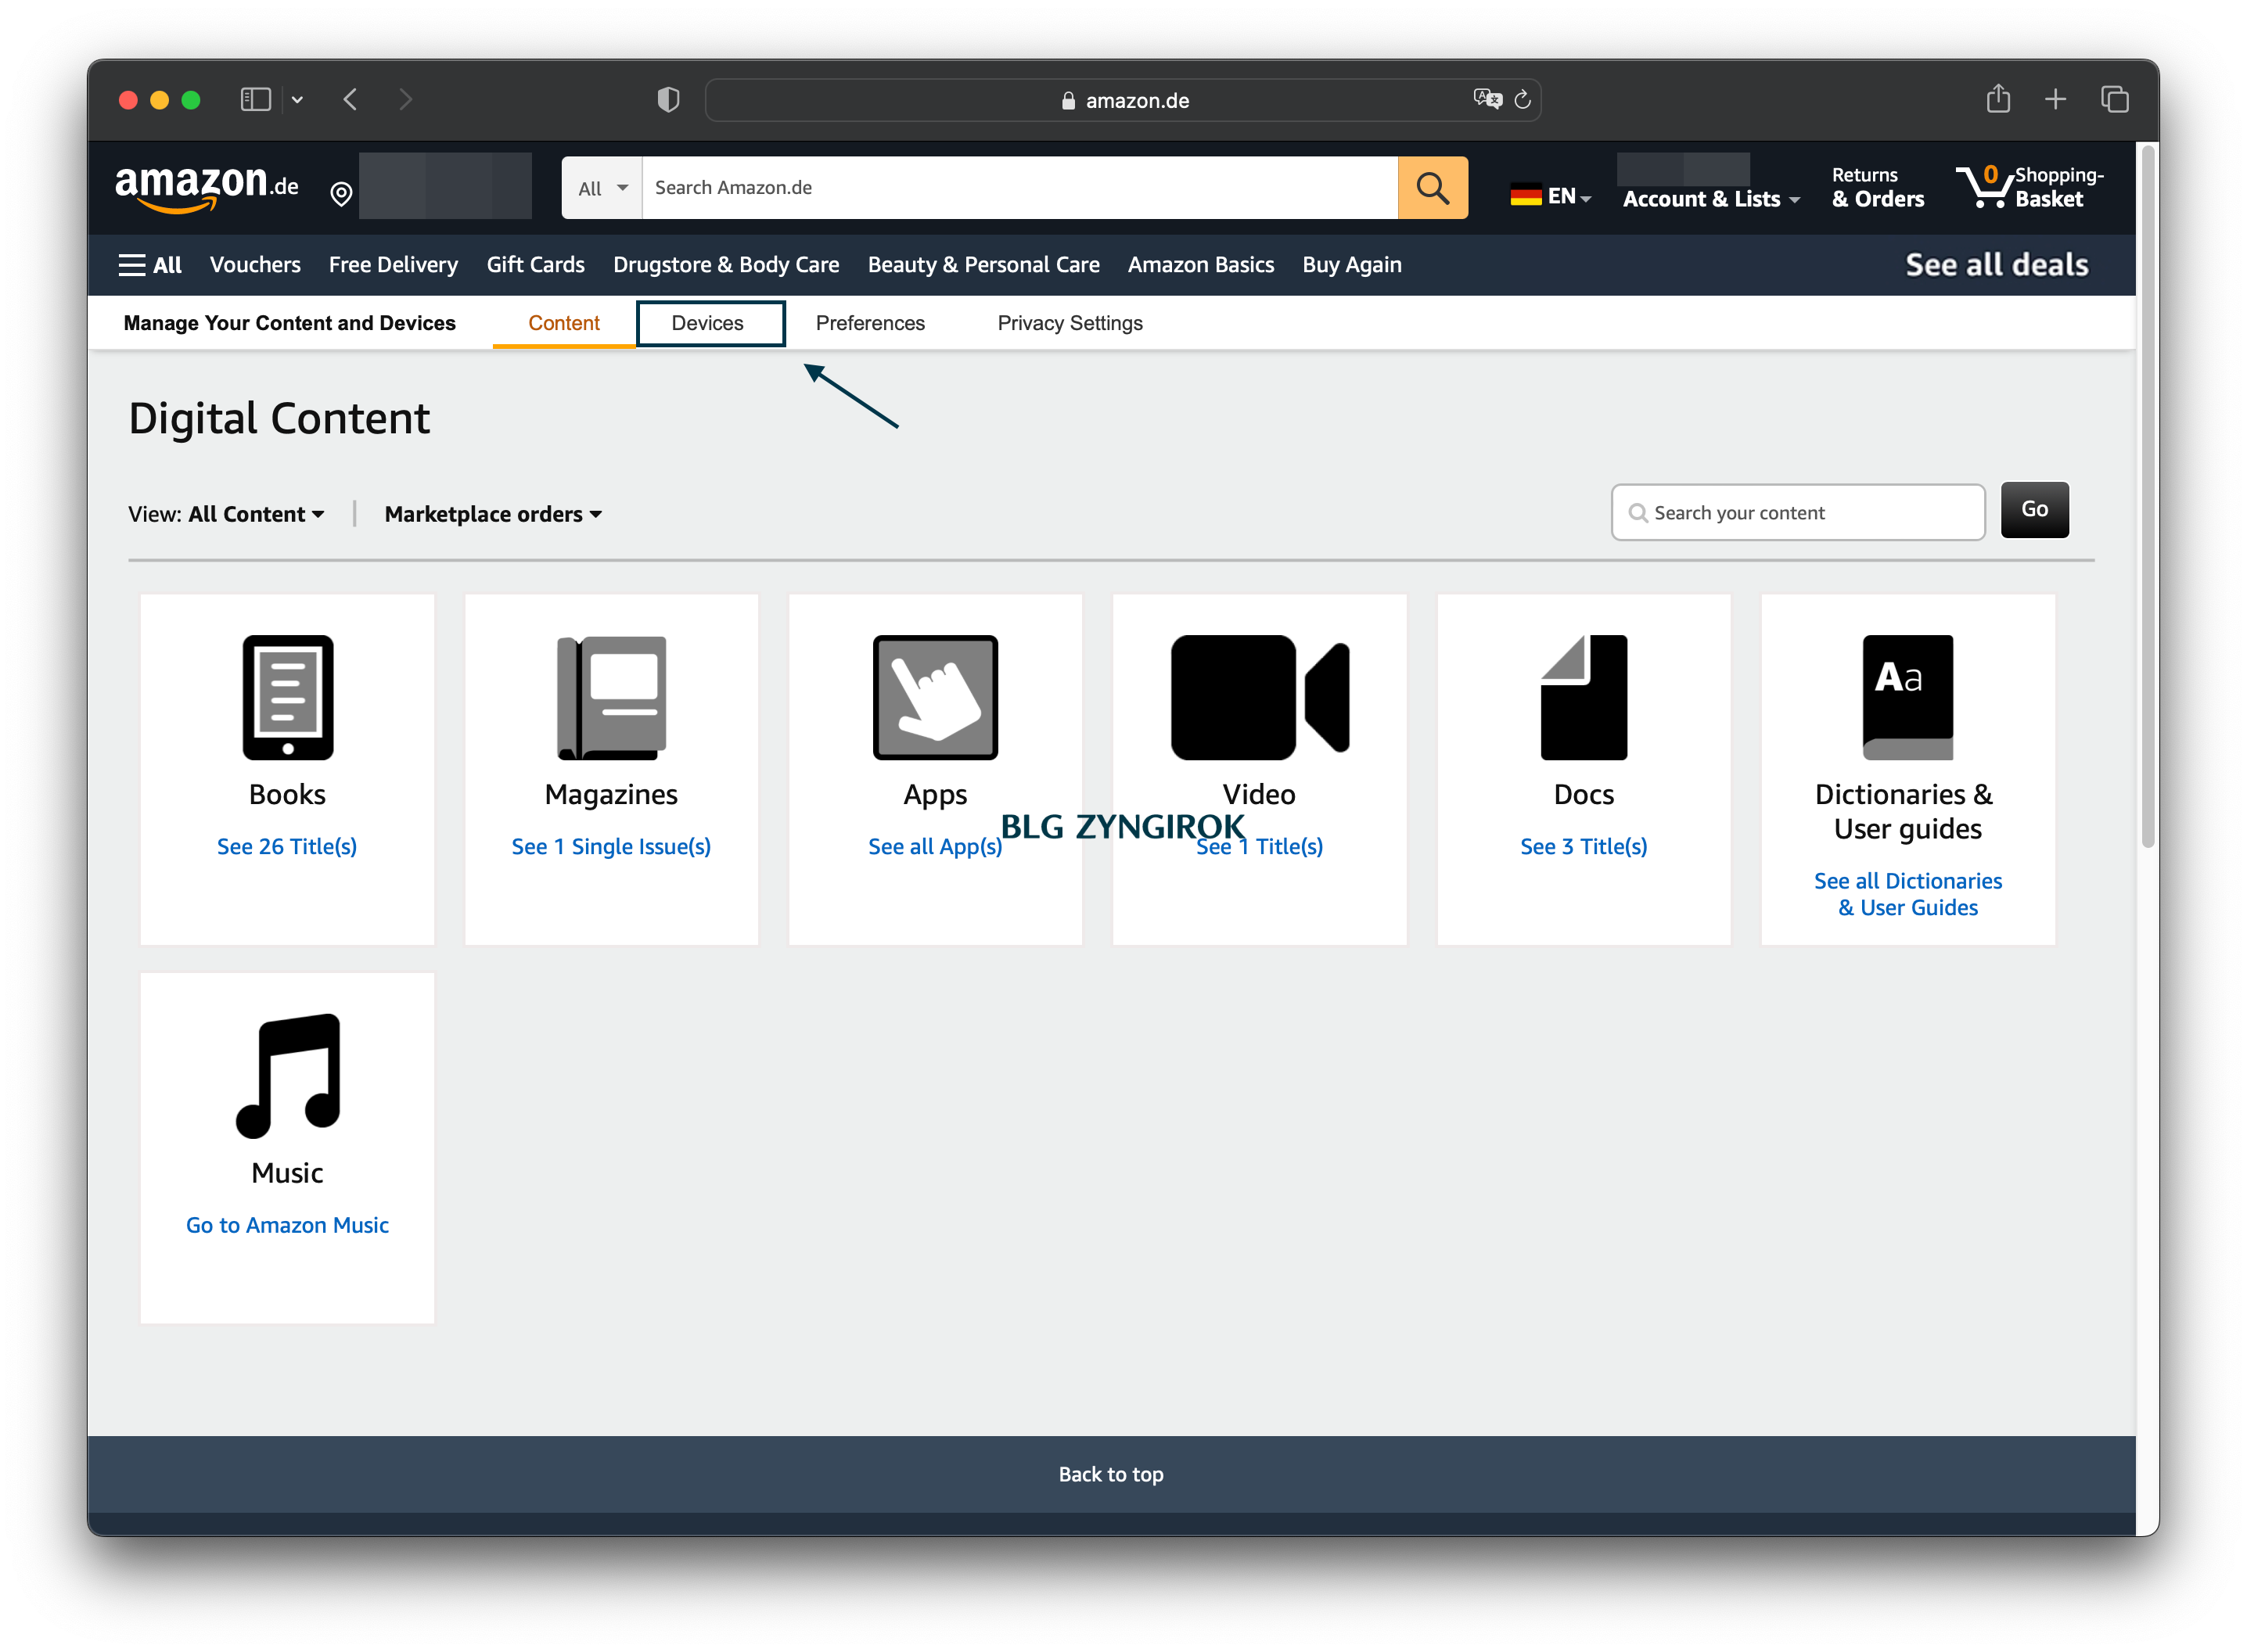
Task: Switch to the Devices tab
Action: pyautogui.click(x=708, y=323)
